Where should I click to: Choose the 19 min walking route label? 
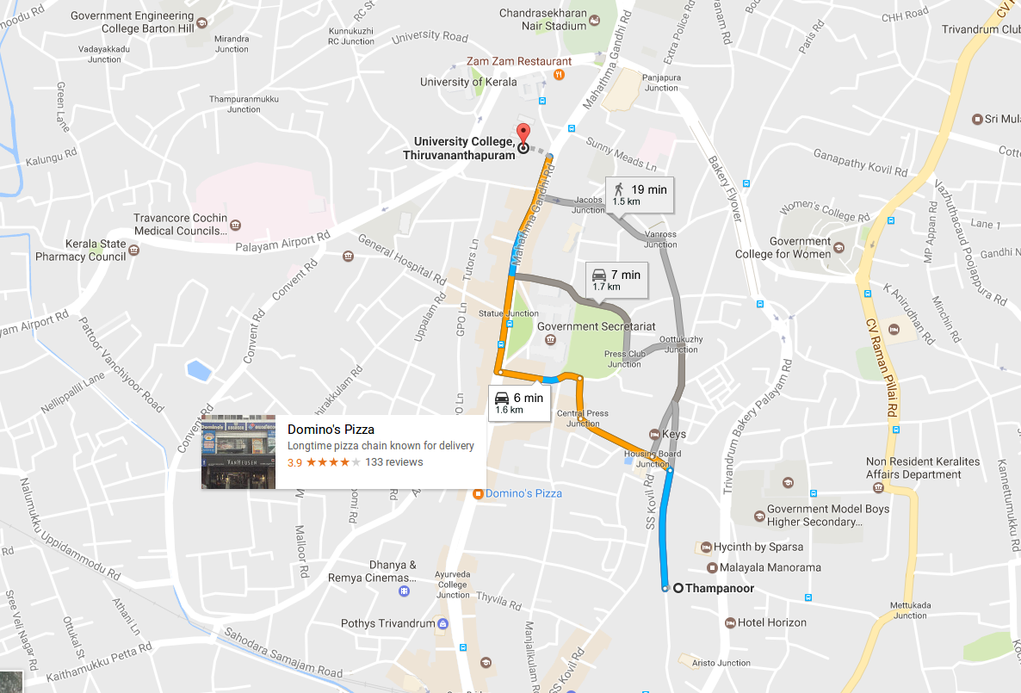coord(640,194)
